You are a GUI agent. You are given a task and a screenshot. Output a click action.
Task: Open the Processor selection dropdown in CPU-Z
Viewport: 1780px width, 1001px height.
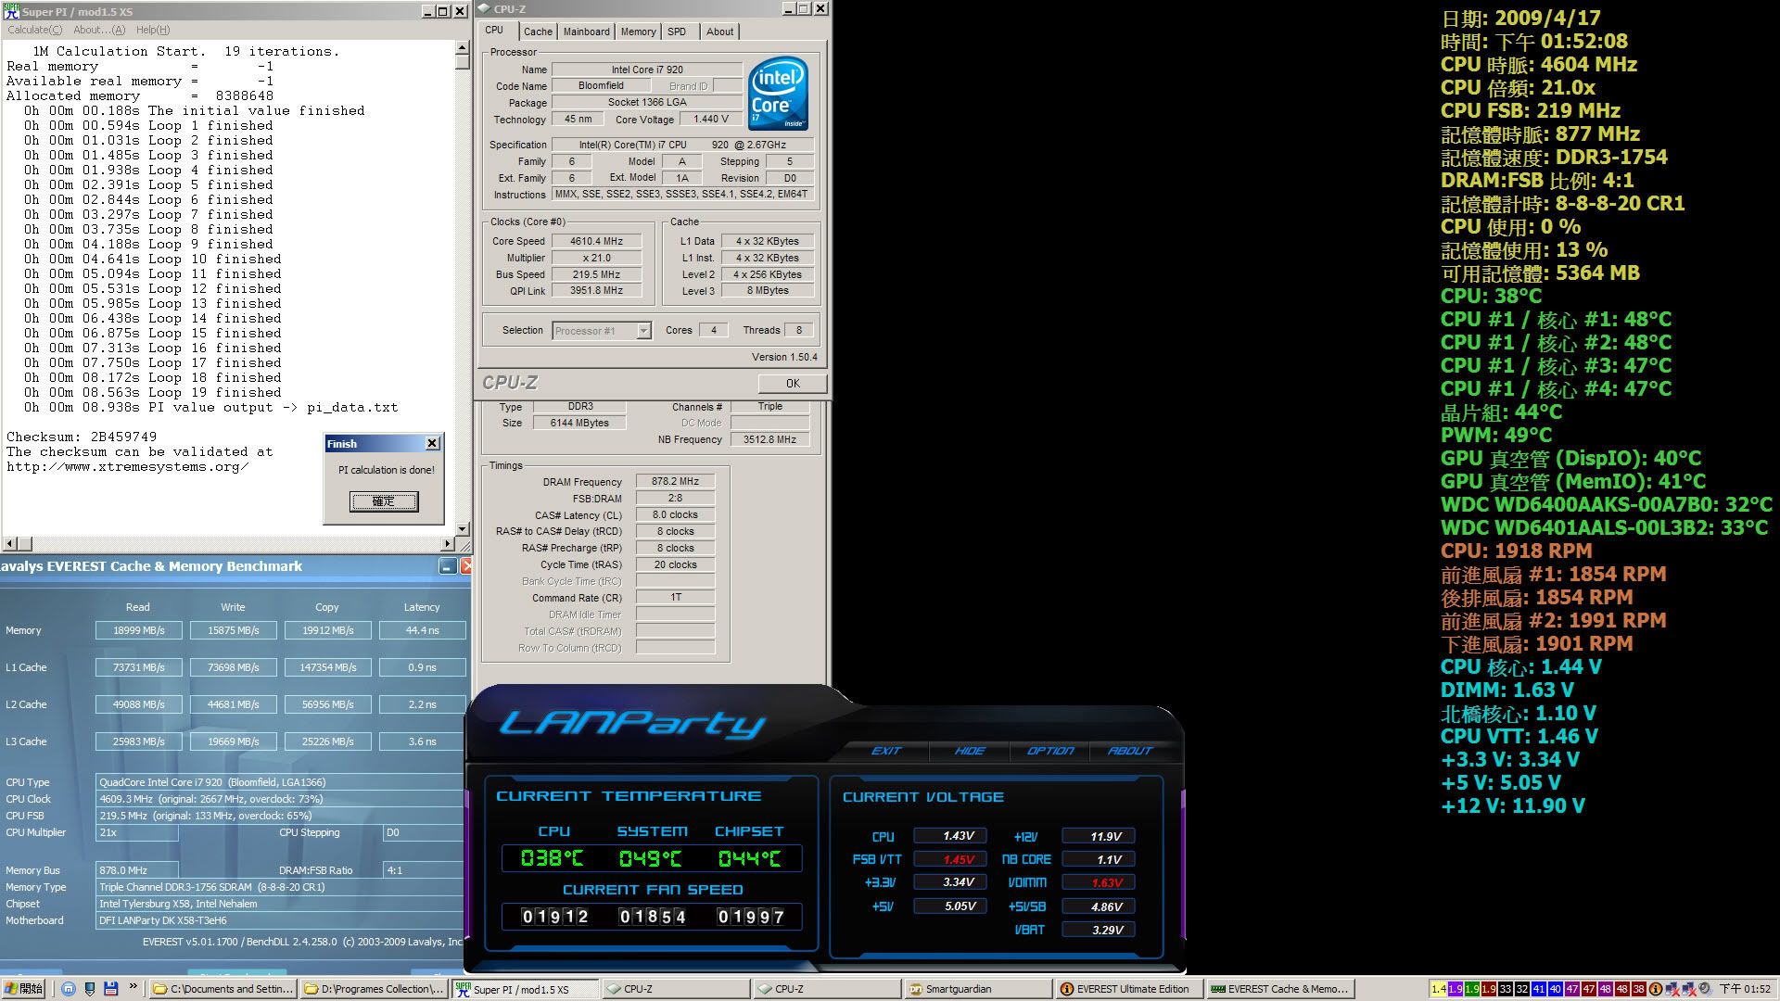click(642, 330)
